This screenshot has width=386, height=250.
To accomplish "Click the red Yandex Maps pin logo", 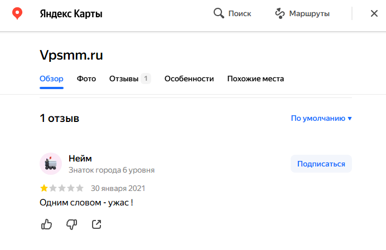I will coord(17,13).
